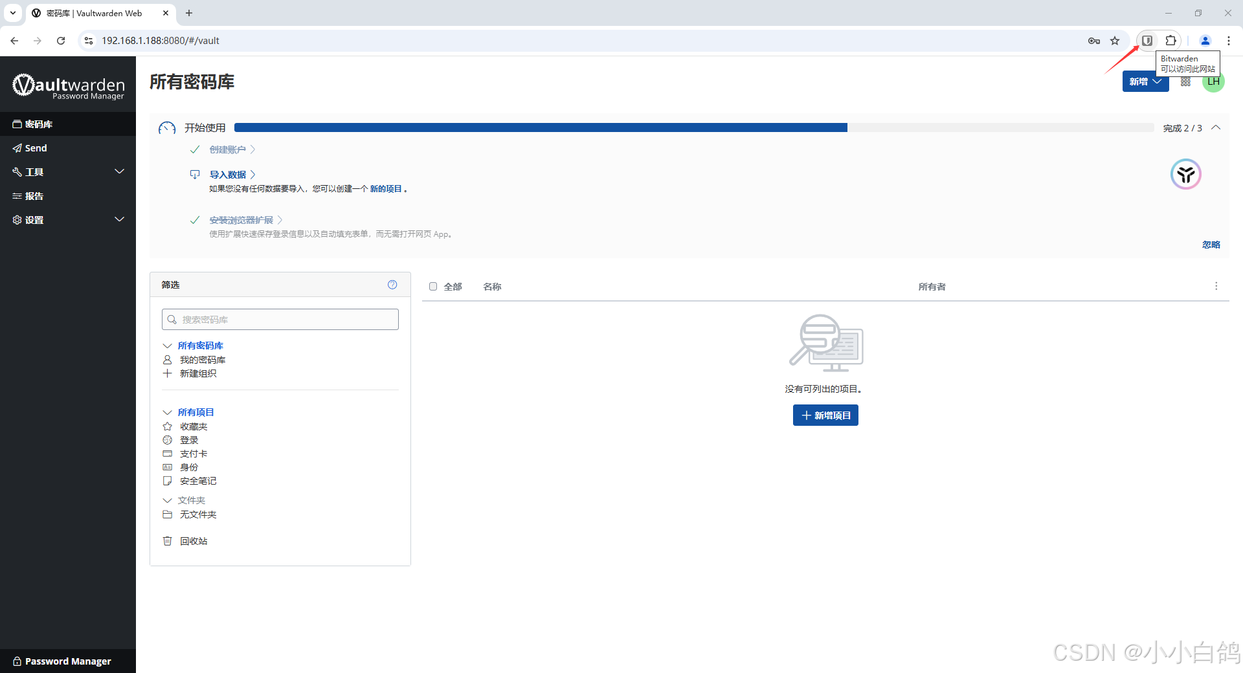The width and height of the screenshot is (1243, 673).
Task: Expand the 设置 sidebar section
Action: click(68, 220)
